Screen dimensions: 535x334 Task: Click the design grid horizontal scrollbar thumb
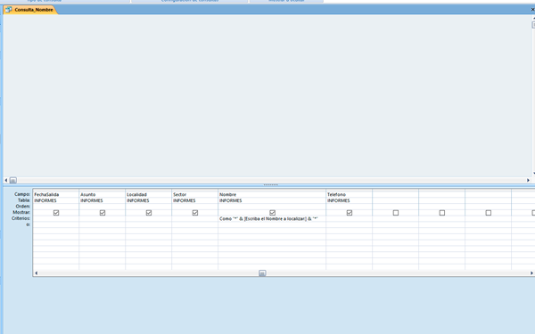[262, 273]
